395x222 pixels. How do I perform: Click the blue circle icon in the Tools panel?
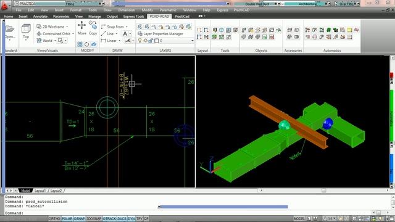pyautogui.click(x=221, y=30)
